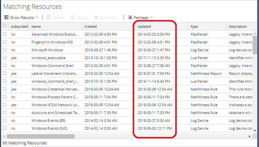Click the Package tools icon

[x=130, y=18]
